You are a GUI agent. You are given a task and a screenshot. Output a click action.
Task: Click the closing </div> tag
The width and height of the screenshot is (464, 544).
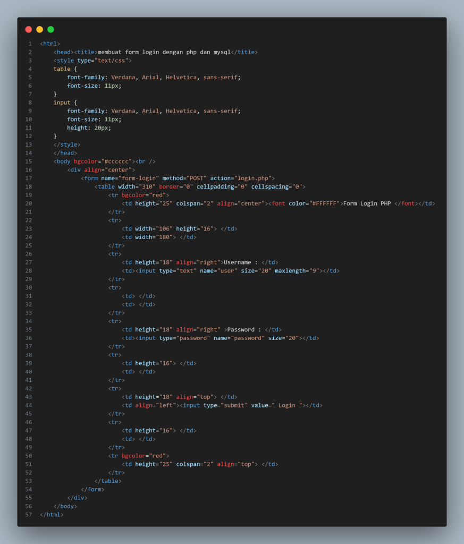[78, 498]
